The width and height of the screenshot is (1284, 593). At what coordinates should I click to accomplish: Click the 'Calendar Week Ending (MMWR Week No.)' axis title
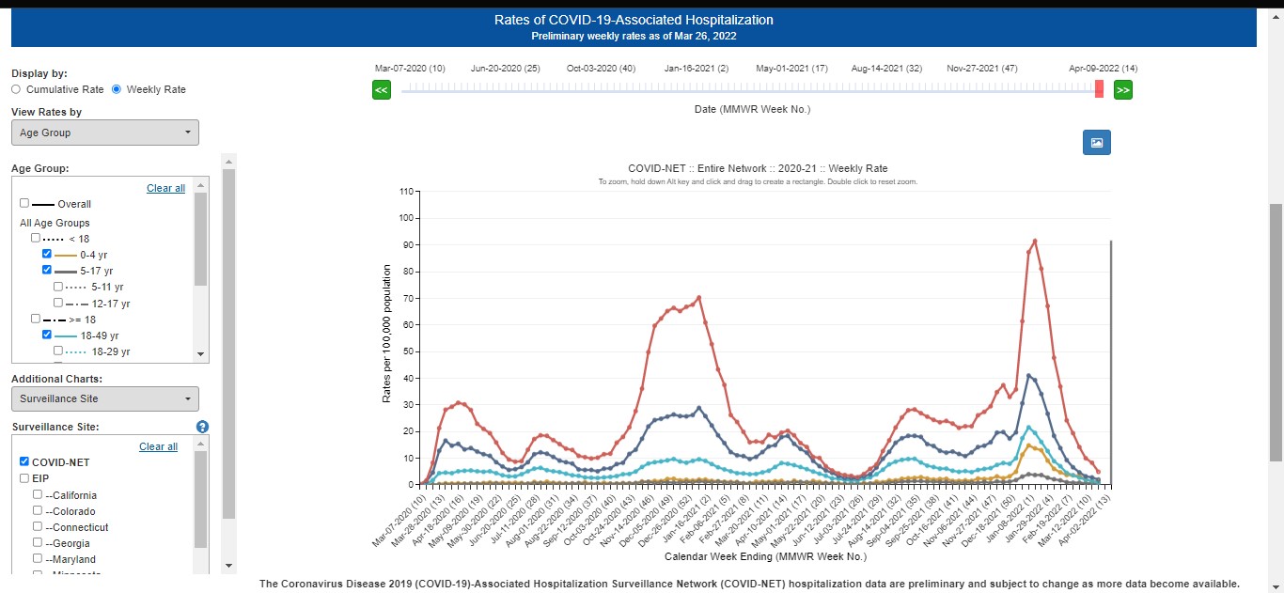[x=766, y=556]
